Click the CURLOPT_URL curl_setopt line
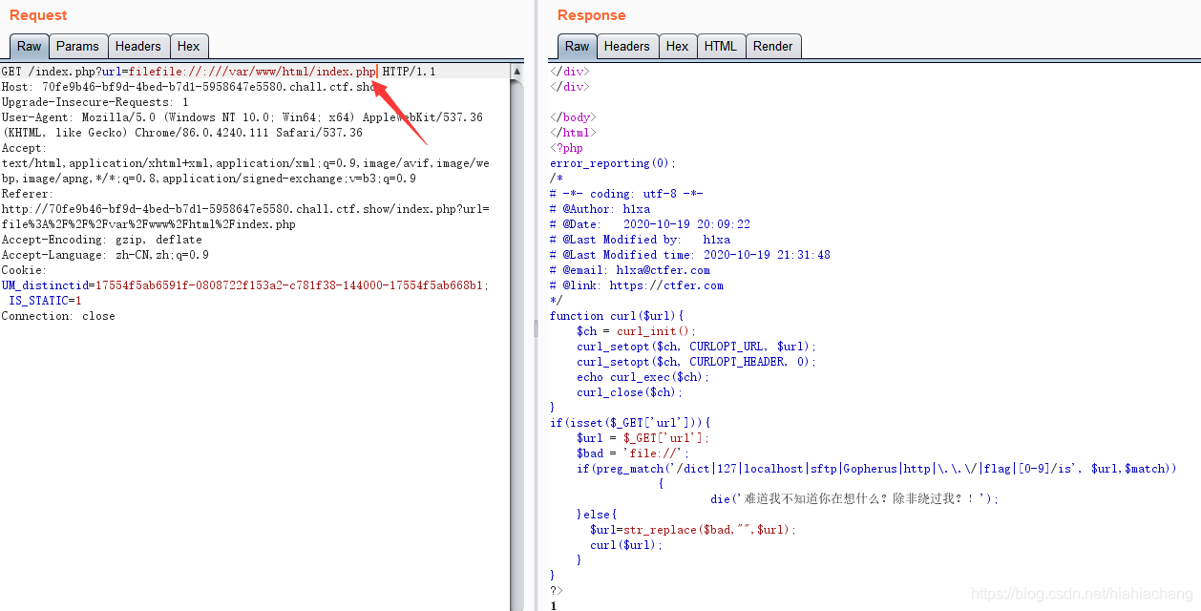 pyautogui.click(x=697, y=347)
